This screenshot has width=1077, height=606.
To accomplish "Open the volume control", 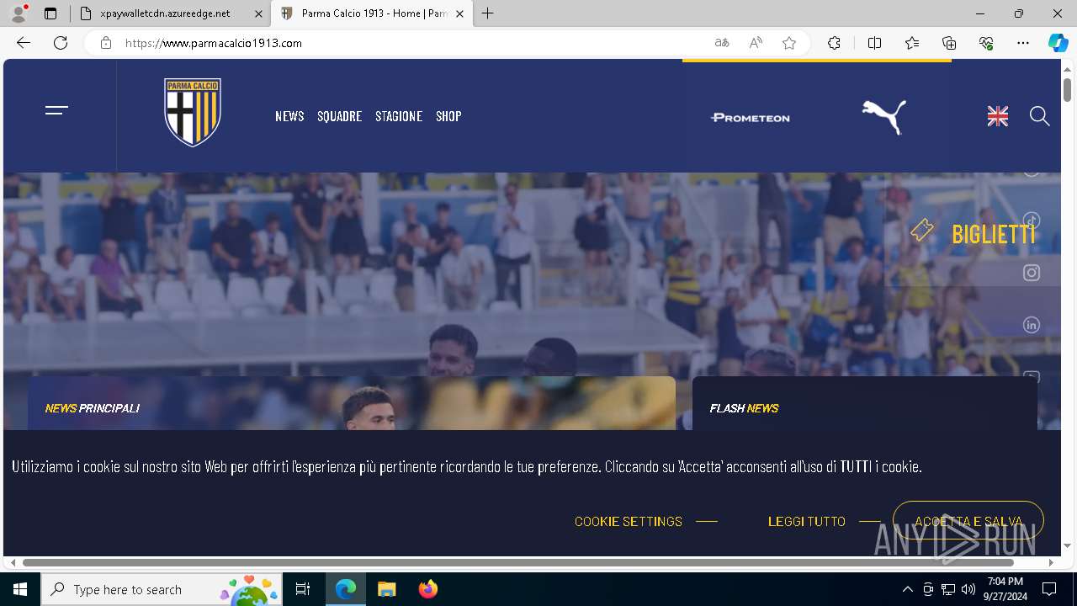I will 968,589.
